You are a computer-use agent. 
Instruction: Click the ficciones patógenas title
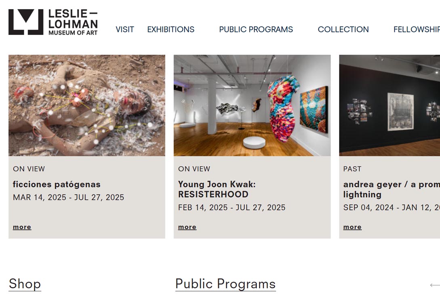coord(57,184)
